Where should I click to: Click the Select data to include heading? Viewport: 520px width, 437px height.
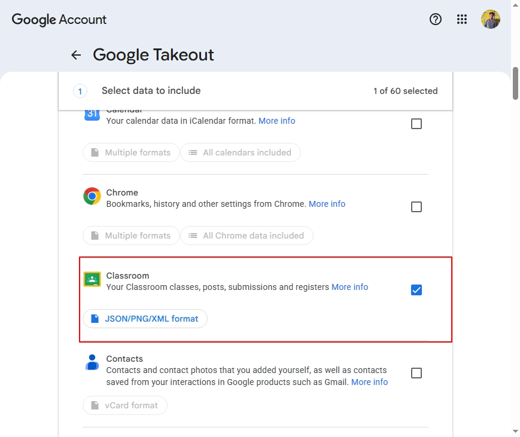click(151, 91)
